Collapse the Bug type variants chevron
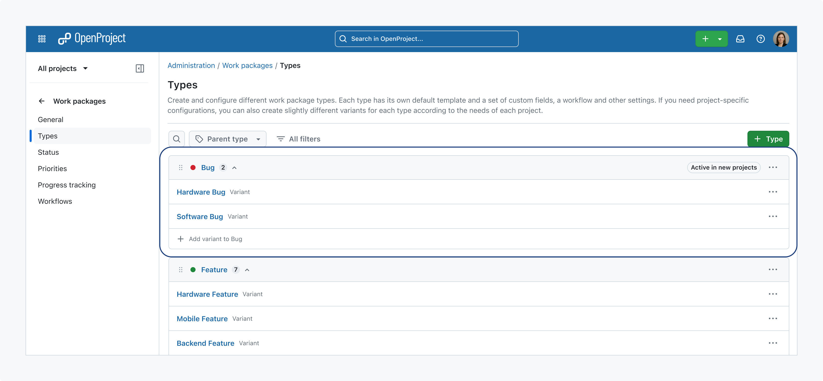Screen dimensions: 823x381 point(234,168)
